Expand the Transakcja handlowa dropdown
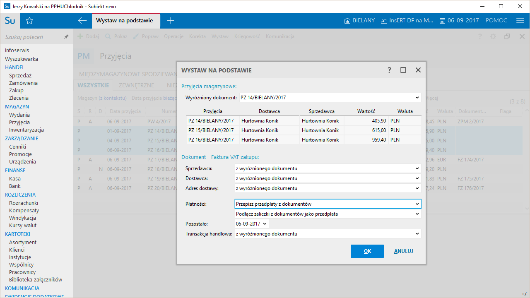The width and height of the screenshot is (530, 298). pyautogui.click(x=417, y=234)
